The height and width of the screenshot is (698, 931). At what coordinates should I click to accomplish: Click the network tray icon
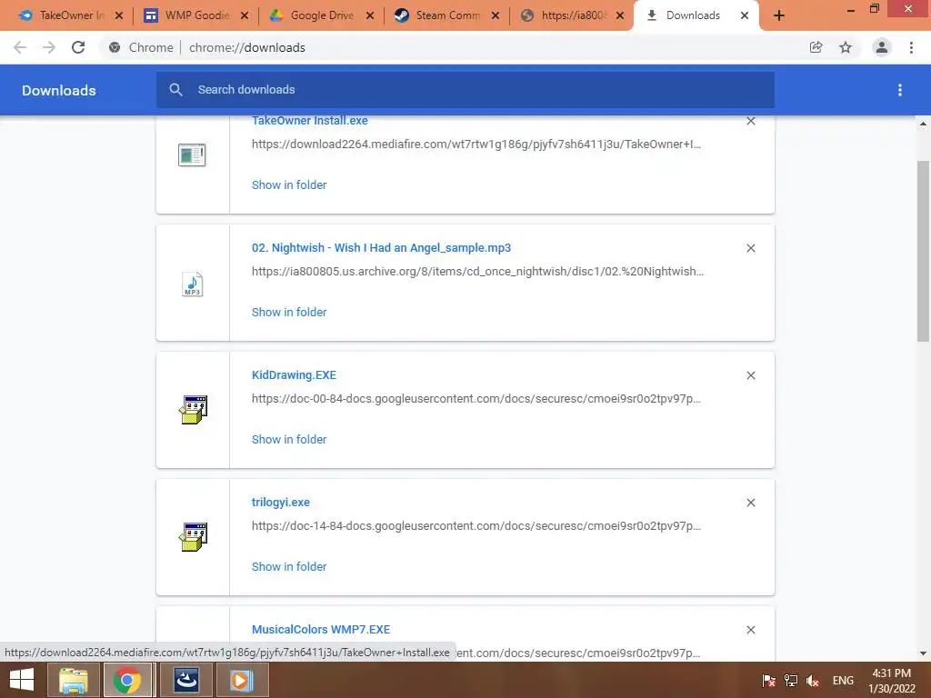[791, 680]
